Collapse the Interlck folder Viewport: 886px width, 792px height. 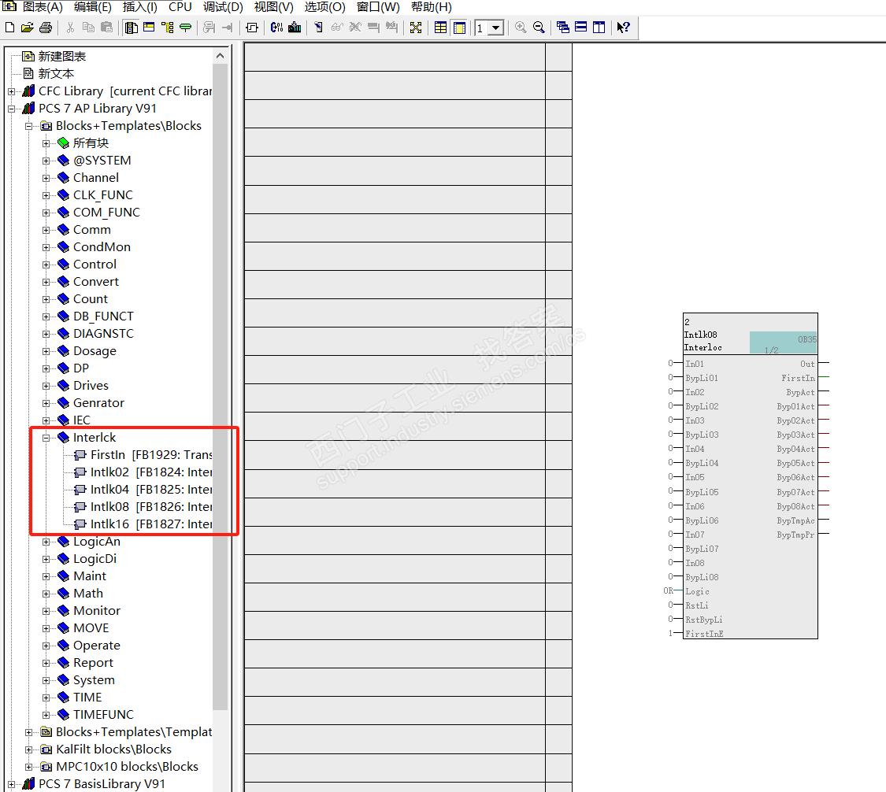[46, 438]
